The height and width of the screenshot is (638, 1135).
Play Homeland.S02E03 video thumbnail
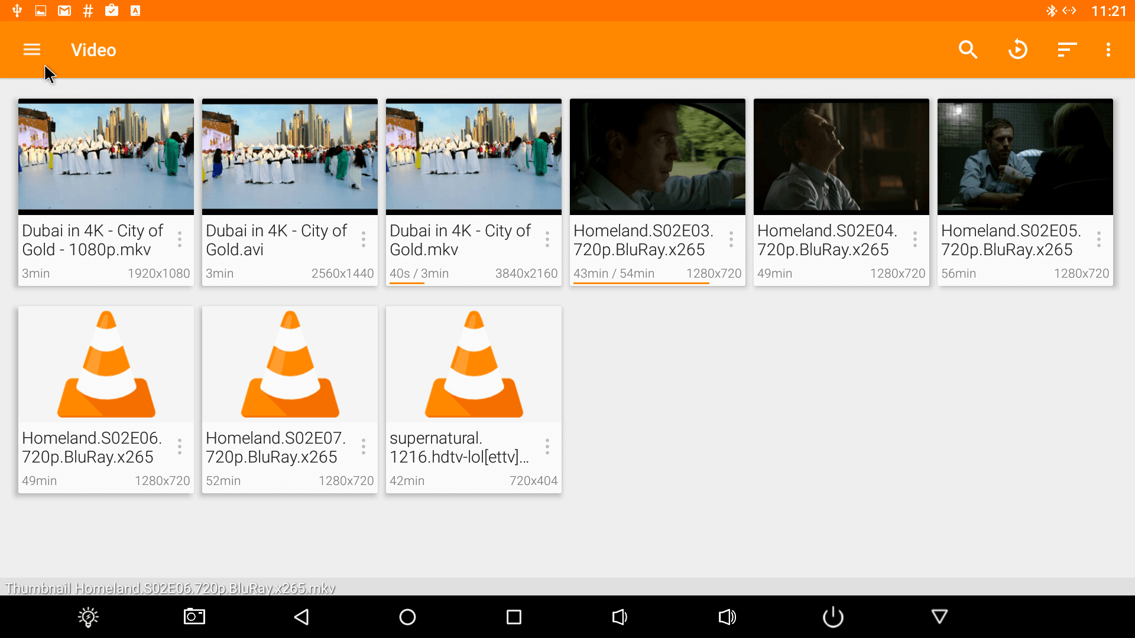click(x=657, y=157)
